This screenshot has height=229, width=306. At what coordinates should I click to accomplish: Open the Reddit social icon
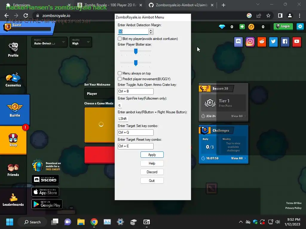(x=262, y=42)
